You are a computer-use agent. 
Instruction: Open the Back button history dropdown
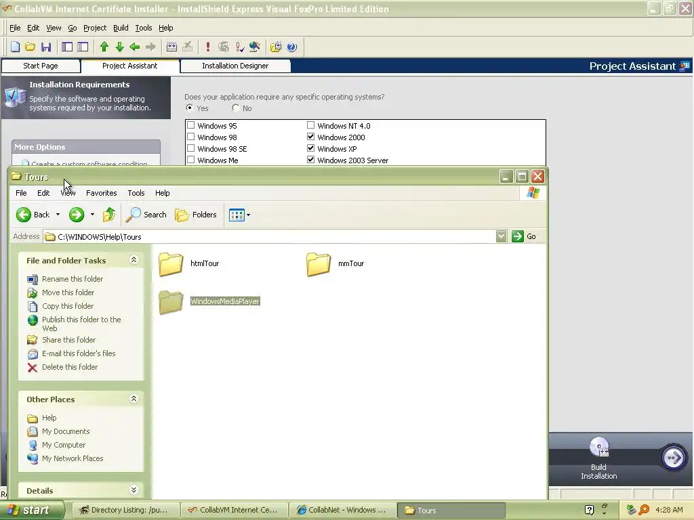(x=58, y=215)
